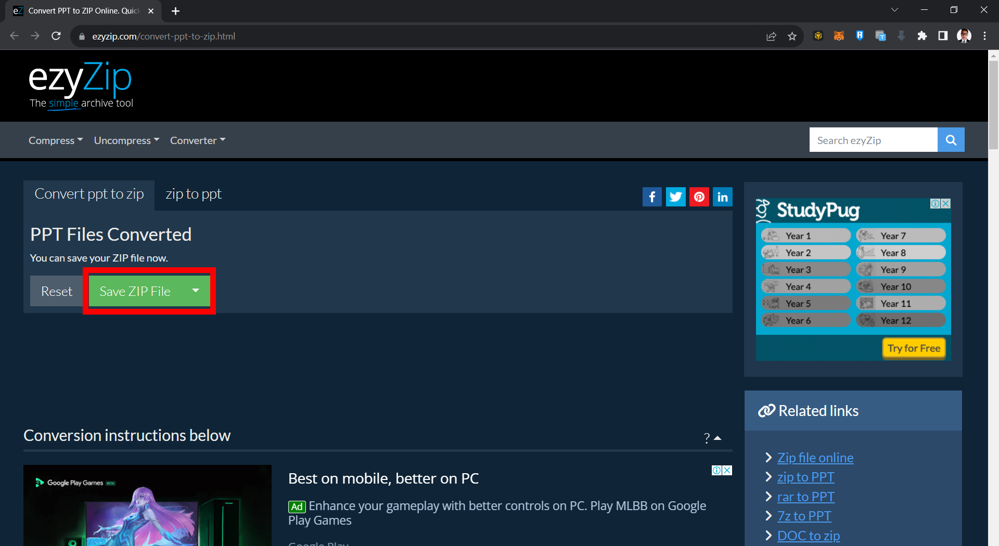Share via LinkedIn icon
The height and width of the screenshot is (546, 999).
coord(722,197)
